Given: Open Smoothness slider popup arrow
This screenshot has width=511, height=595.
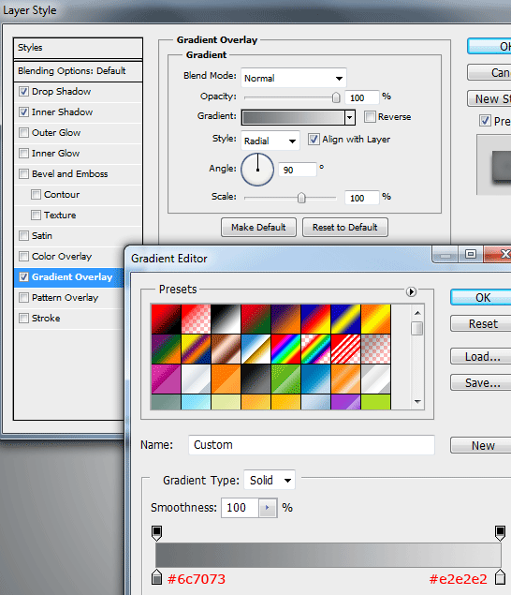Looking at the screenshot, I should click(x=268, y=508).
